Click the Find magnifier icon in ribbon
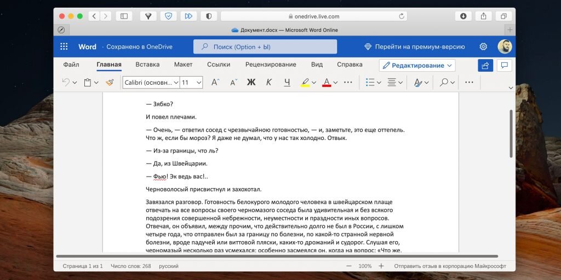This screenshot has width=561, height=280. (444, 83)
